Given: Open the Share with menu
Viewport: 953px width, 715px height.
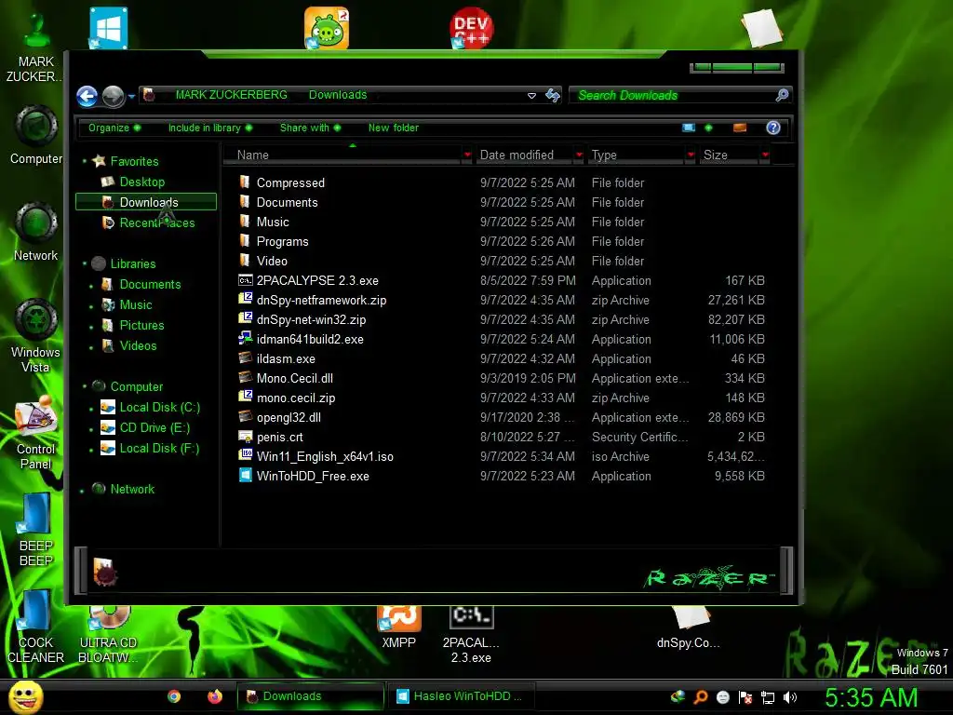Looking at the screenshot, I should 310,128.
